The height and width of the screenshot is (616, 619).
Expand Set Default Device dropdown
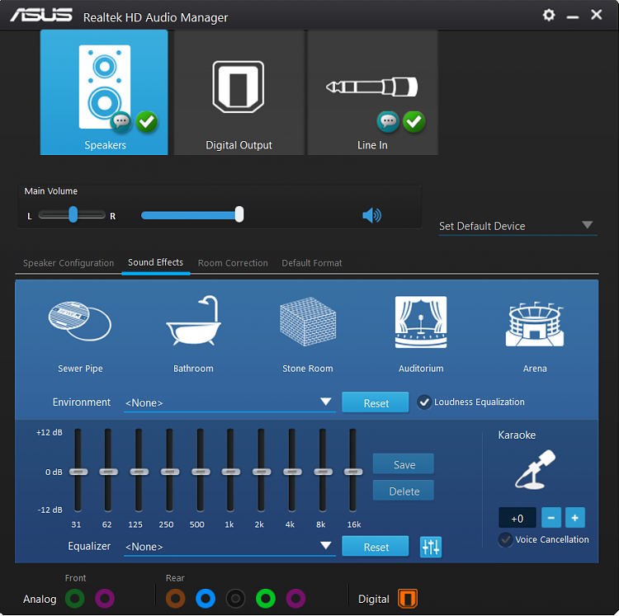(x=518, y=226)
